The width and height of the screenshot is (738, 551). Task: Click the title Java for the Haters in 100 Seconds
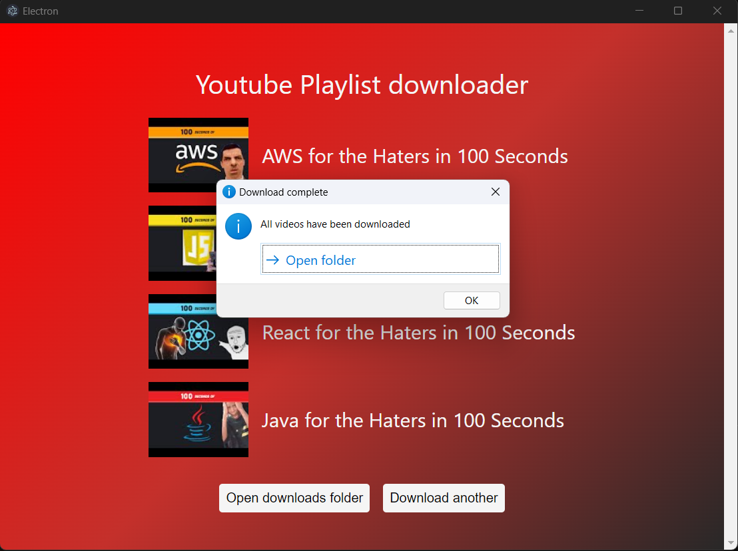click(x=413, y=421)
